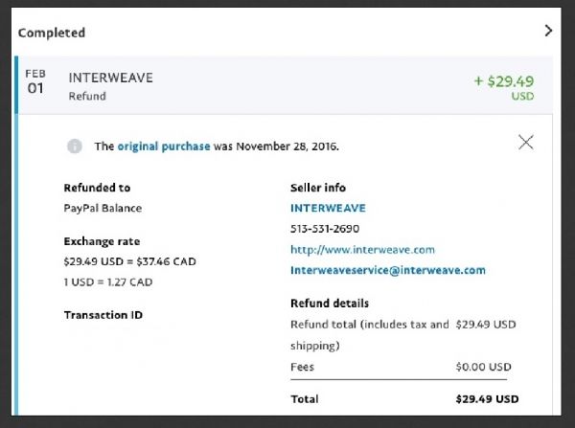This screenshot has height=428, width=575.
Task: Click the 1 USD = 1.27 CAD rate
Action: pyautogui.click(x=108, y=282)
